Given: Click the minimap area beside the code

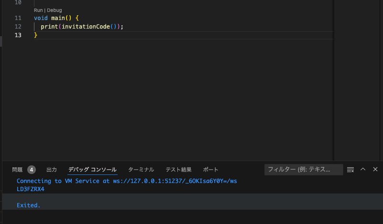Looking at the screenshot, I should [357, 81].
